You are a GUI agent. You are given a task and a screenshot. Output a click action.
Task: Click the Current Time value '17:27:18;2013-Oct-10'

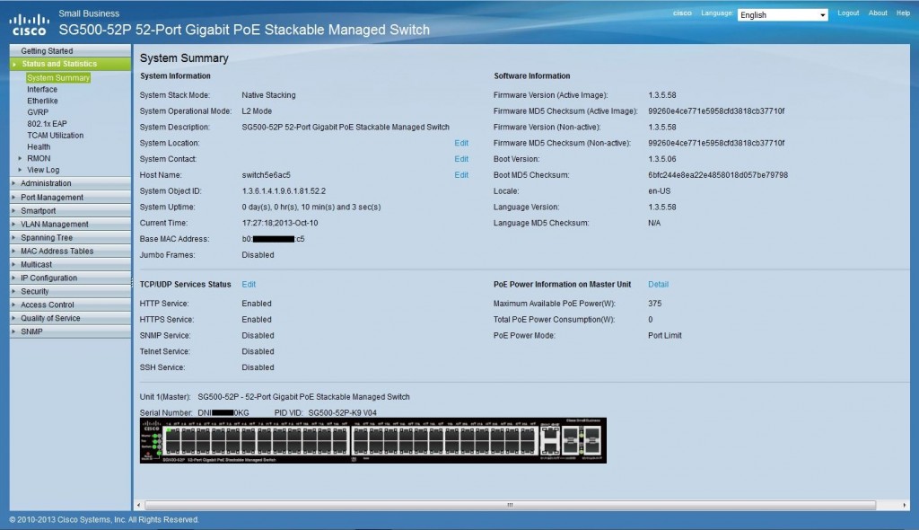(280, 223)
